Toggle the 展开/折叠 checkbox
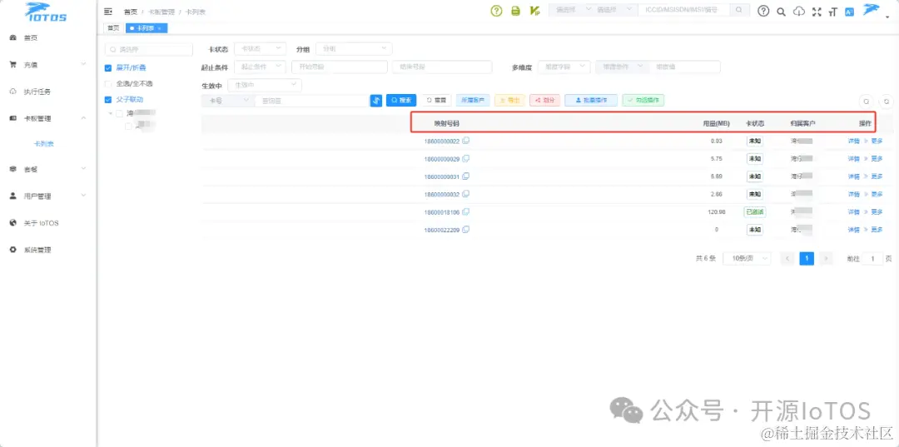The height and width of the screenshot is (447, 899). tap(107, 67)
